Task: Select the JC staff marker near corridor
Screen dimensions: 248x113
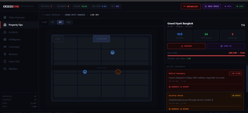Action: coord(85,72)
